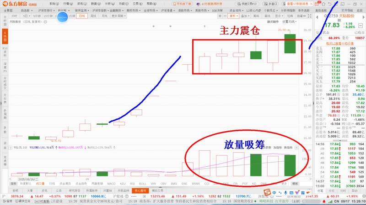
Task: Select the 分时 period
Action: tap(14, 16)
